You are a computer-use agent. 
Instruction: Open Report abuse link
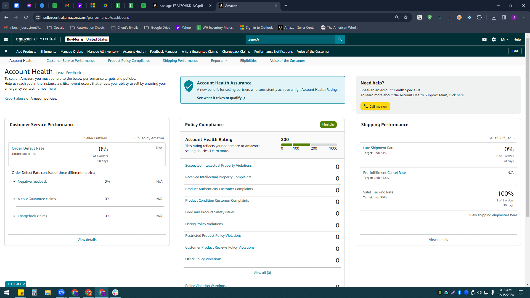pos(15,99)
